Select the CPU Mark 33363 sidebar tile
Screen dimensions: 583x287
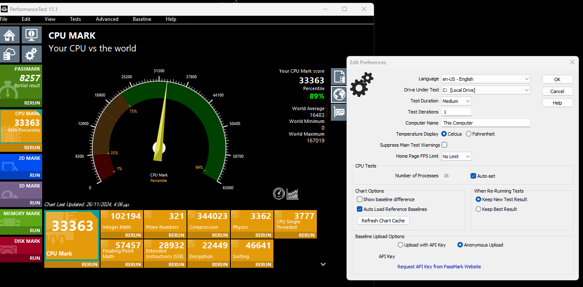21,127
